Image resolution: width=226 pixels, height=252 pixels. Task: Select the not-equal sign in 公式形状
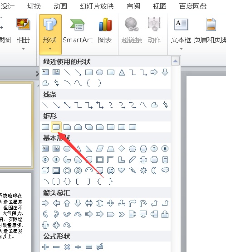pos(100,247)
